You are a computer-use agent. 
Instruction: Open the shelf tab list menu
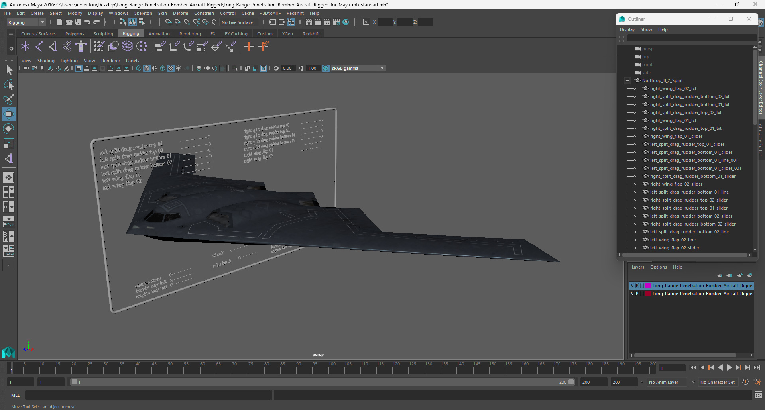(x=11, y=34)
